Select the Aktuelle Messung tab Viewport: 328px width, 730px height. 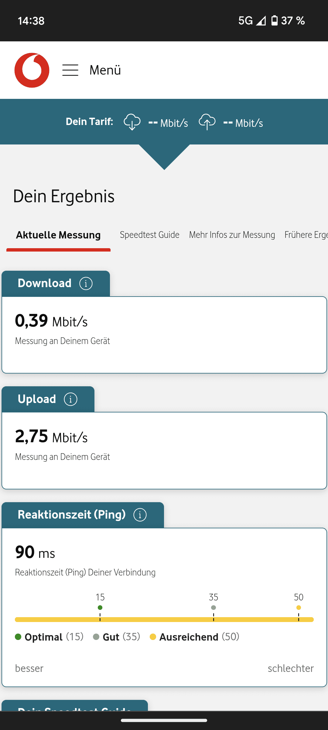click(58, 235)
